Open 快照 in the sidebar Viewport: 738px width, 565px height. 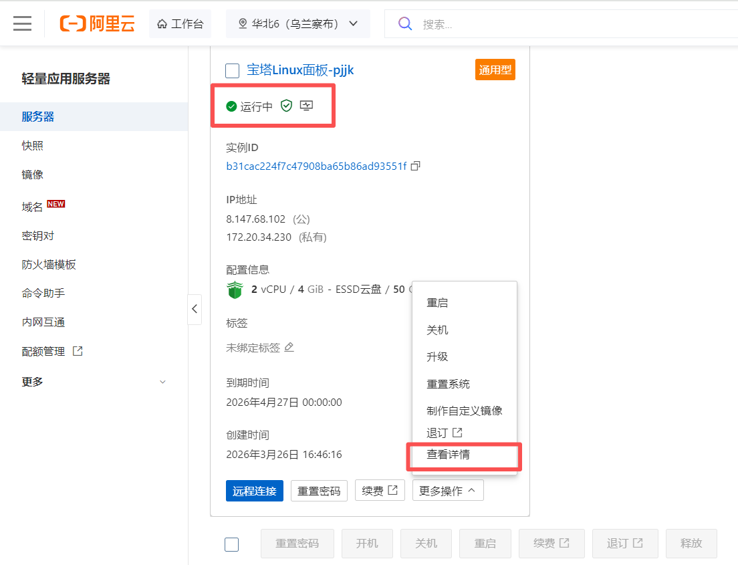point(33,146)
